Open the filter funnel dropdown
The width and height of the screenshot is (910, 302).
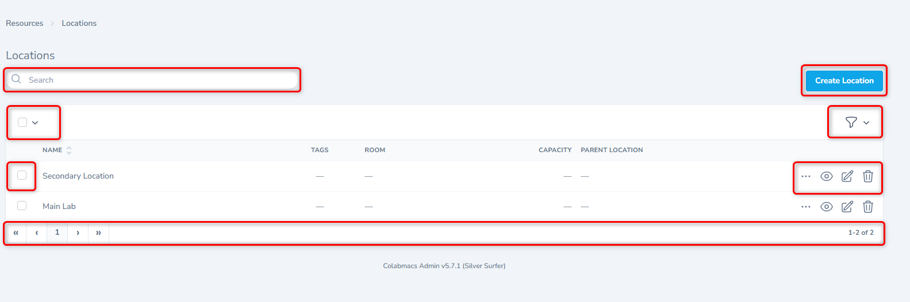pyautogui.click(x=856, y=122)
